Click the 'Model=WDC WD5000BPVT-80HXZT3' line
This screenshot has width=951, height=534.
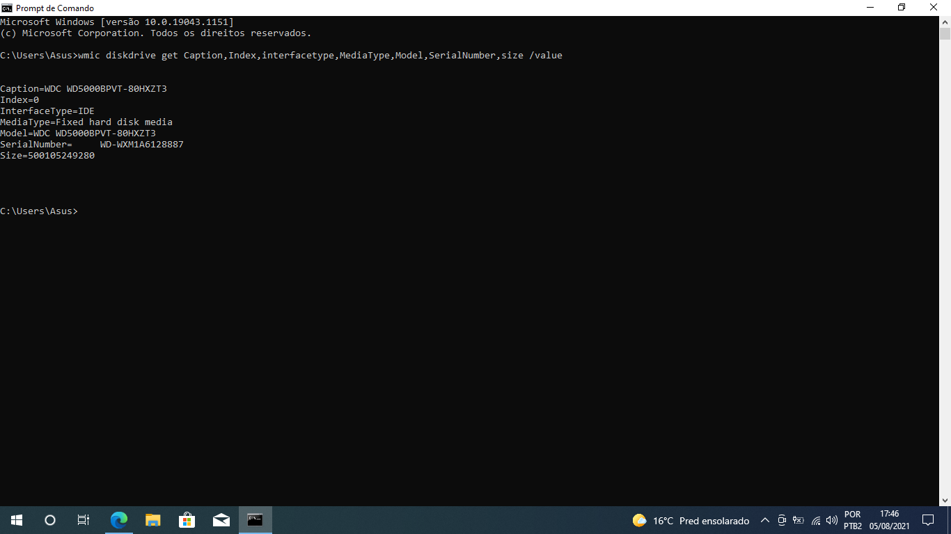click(78, 133)
